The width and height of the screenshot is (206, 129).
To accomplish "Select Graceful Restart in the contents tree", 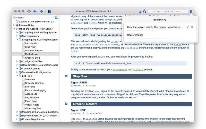I will click(x=34, y=51).
